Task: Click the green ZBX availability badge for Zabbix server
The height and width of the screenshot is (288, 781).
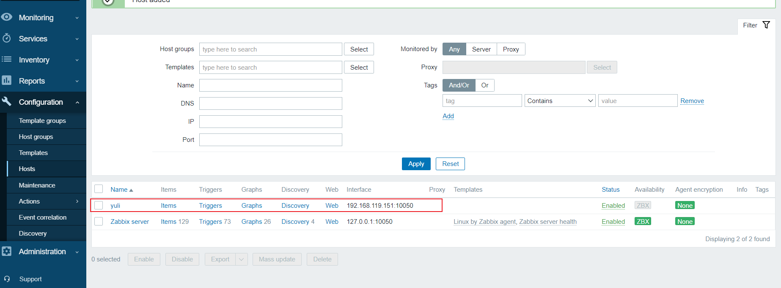Action: click(643, 221)
